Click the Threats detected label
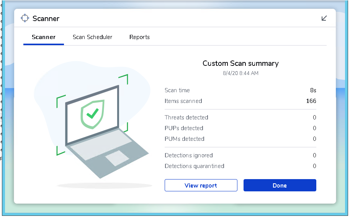The width and height of the screenshot is (350, 217). [186, 117]
